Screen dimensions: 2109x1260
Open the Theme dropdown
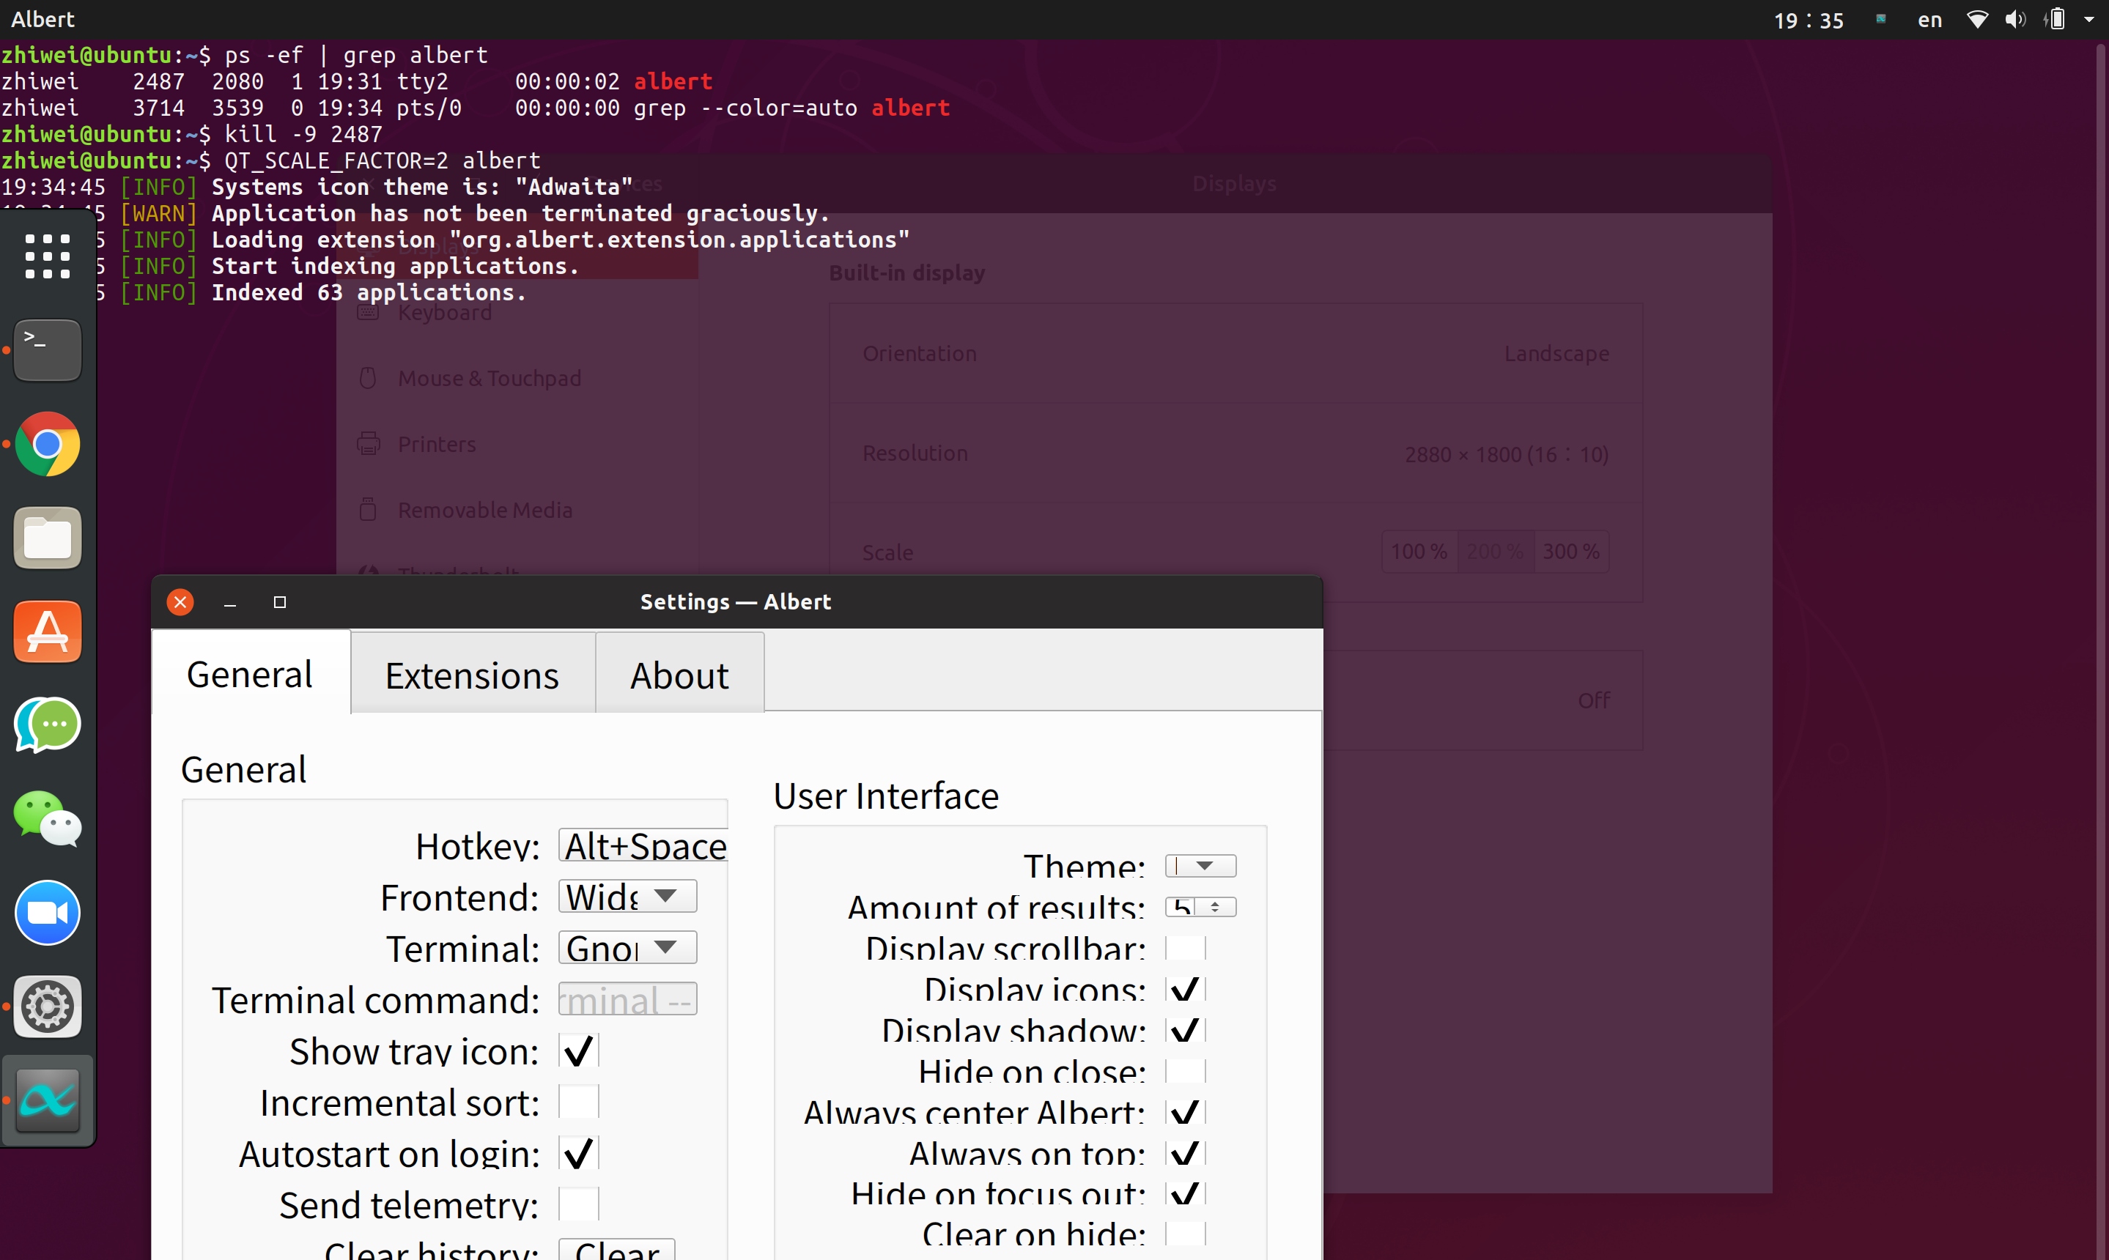point(1200,865)
